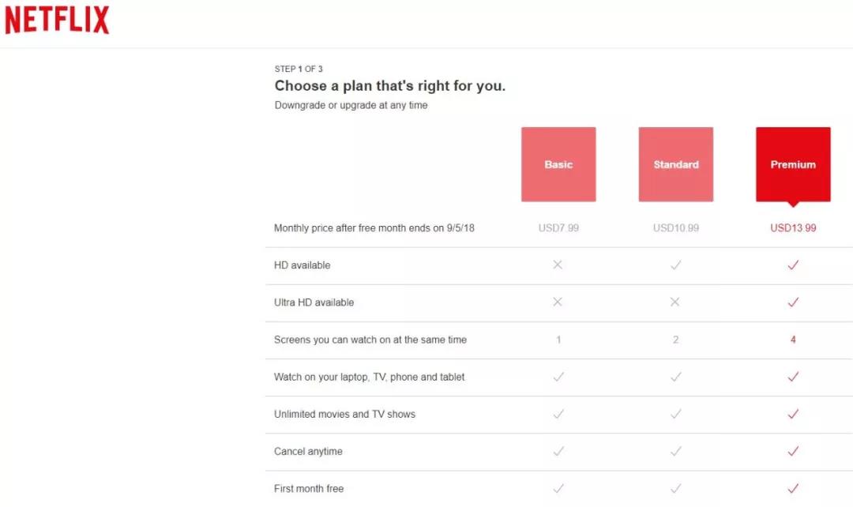Click the Standard plan's Ultra HD X mark

pyautogui.click(x=675, y=302)
